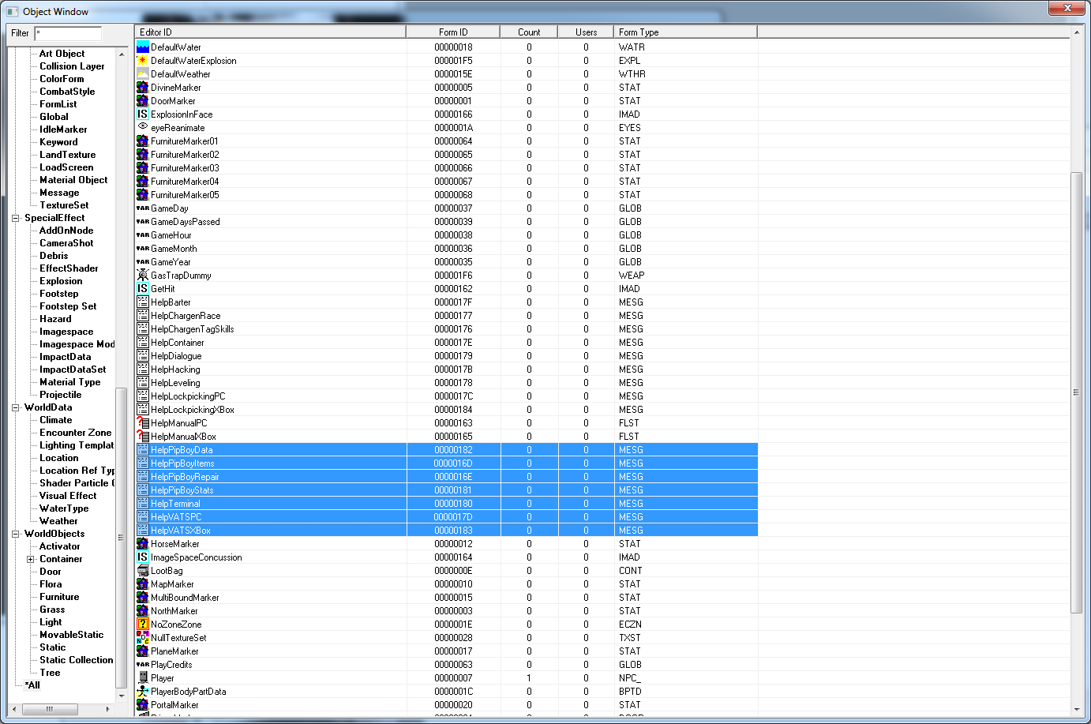Click the PlayCredits global variable icon
This screenshot has width=1091, height=724.
pos(143,665)
